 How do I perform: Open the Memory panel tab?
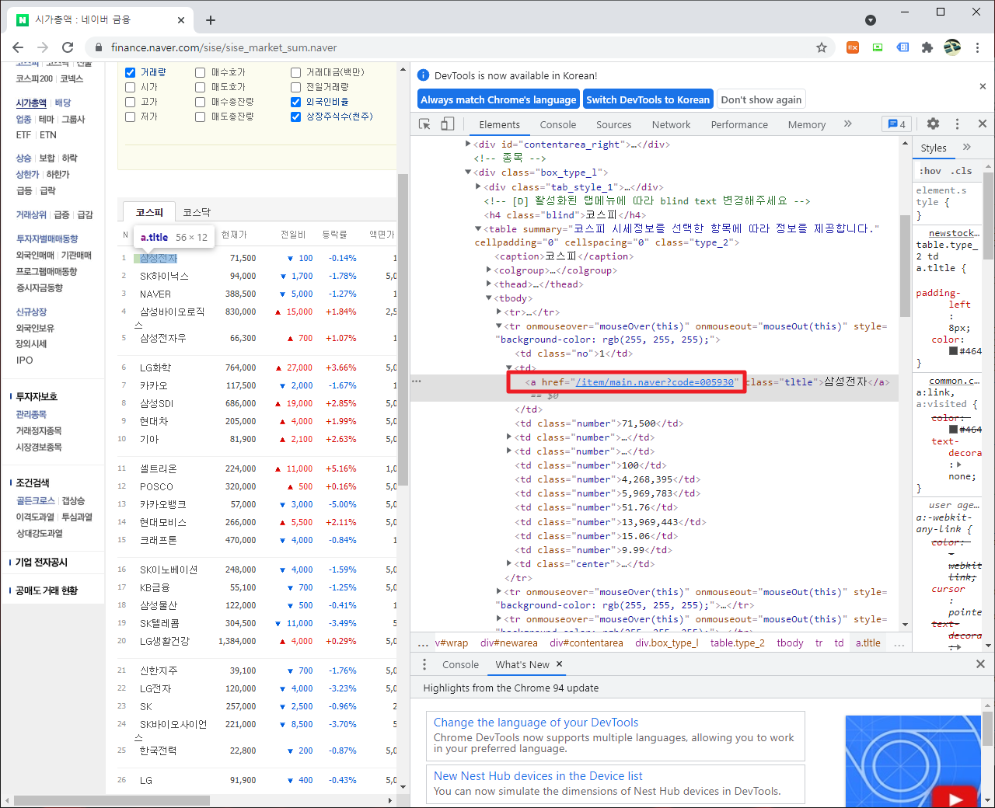coord(807,124)
